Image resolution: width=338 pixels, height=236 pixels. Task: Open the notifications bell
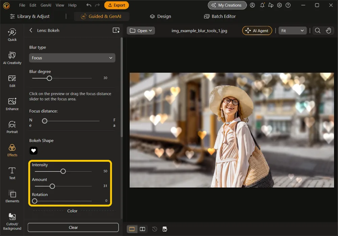coord(262,5)
